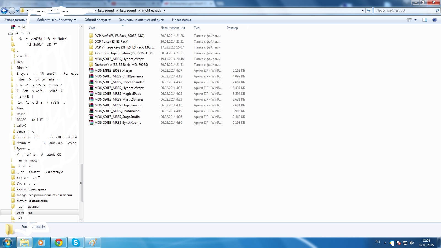Click the navigation pane scrollbar thumb

point(81,183)
